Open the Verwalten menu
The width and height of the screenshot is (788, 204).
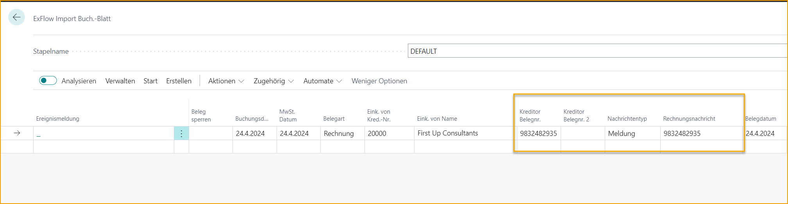(120, 81)
